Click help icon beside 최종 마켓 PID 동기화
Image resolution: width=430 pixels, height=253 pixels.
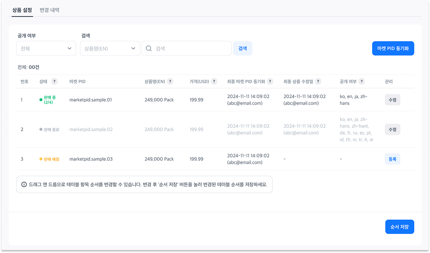click(270, 82)
